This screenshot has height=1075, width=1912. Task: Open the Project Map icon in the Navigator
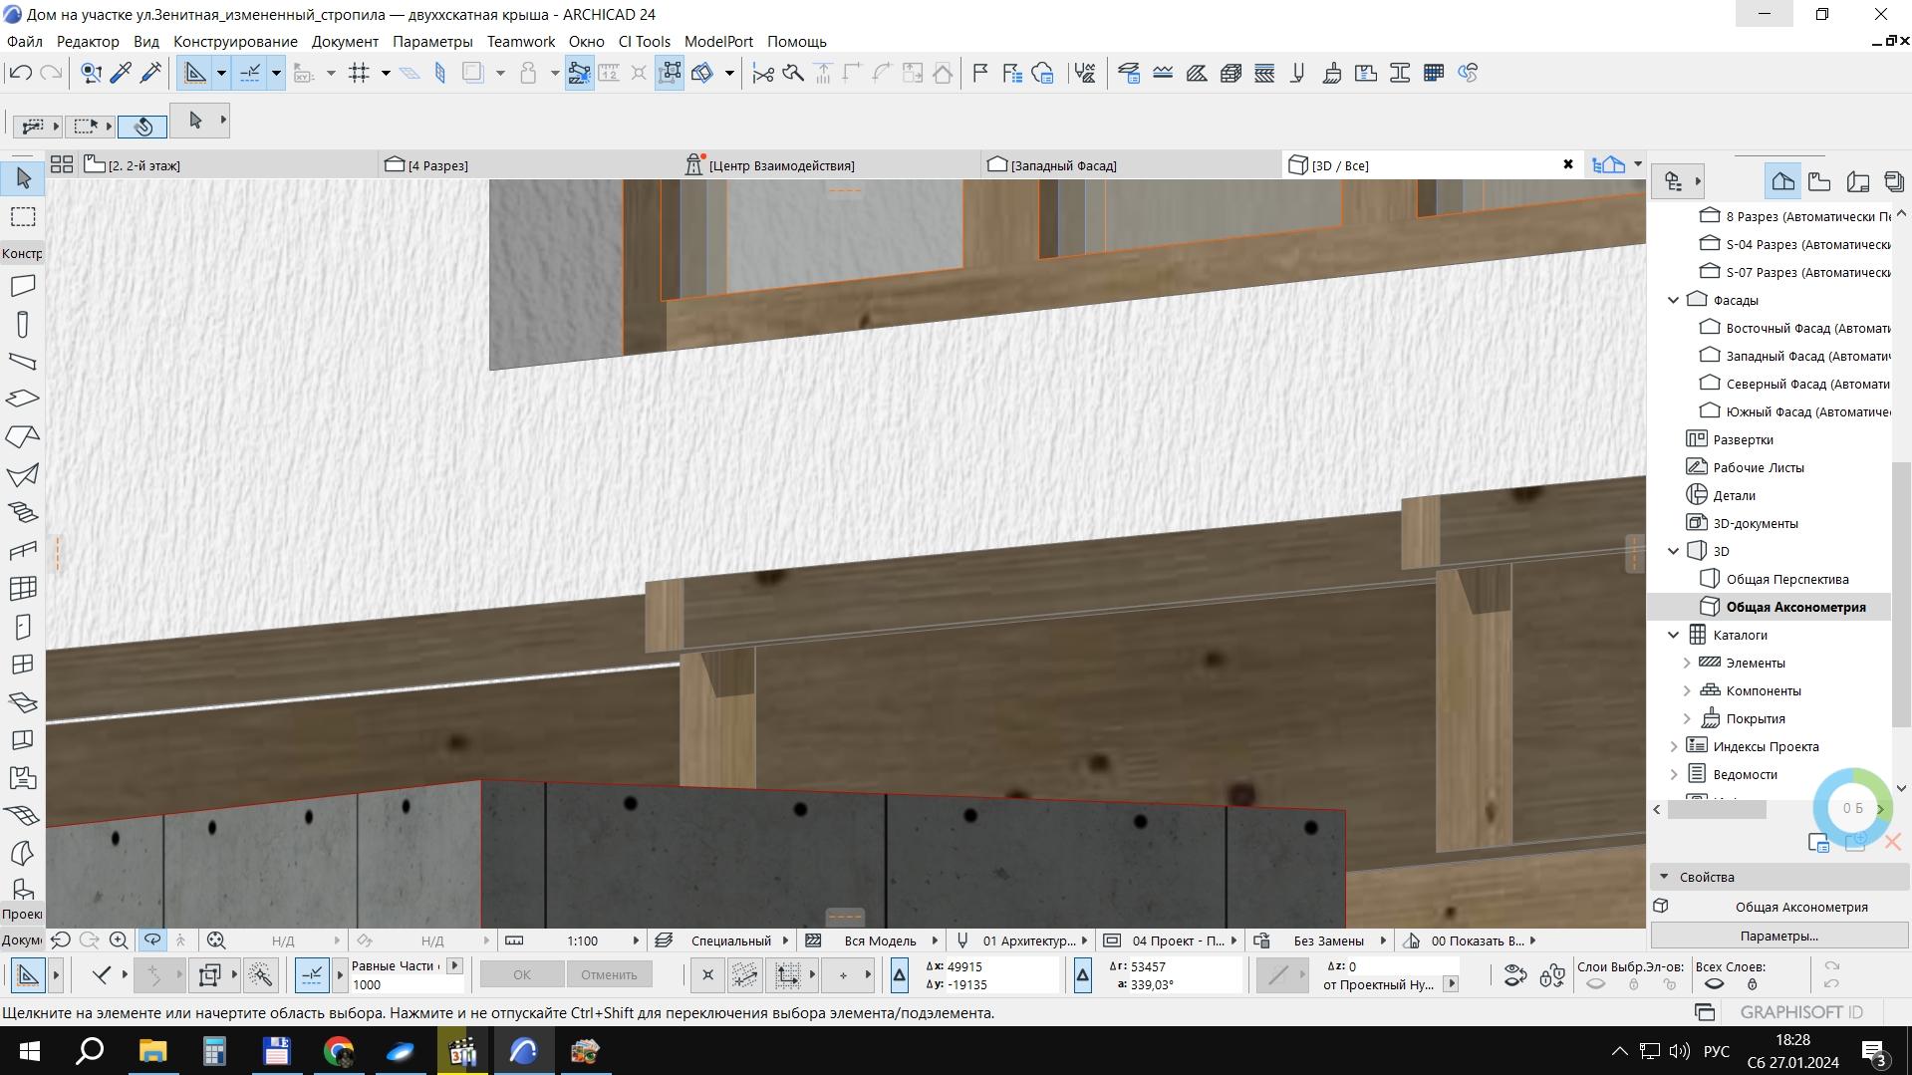[x=1782, y=181]
